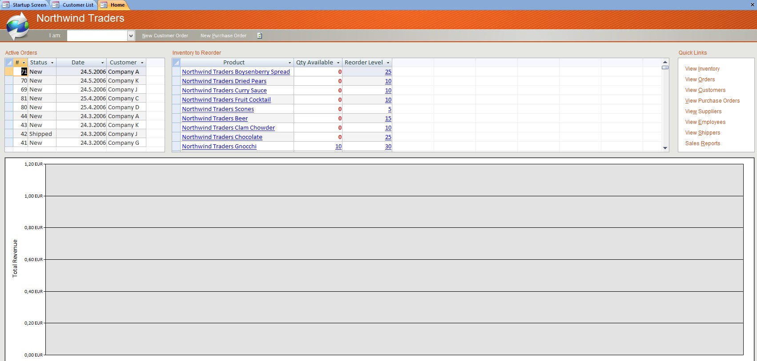The width and height of the screenshot is (757, 361).
Task: Click the Northwind Traders globe logo
Action: coord(18,26)
